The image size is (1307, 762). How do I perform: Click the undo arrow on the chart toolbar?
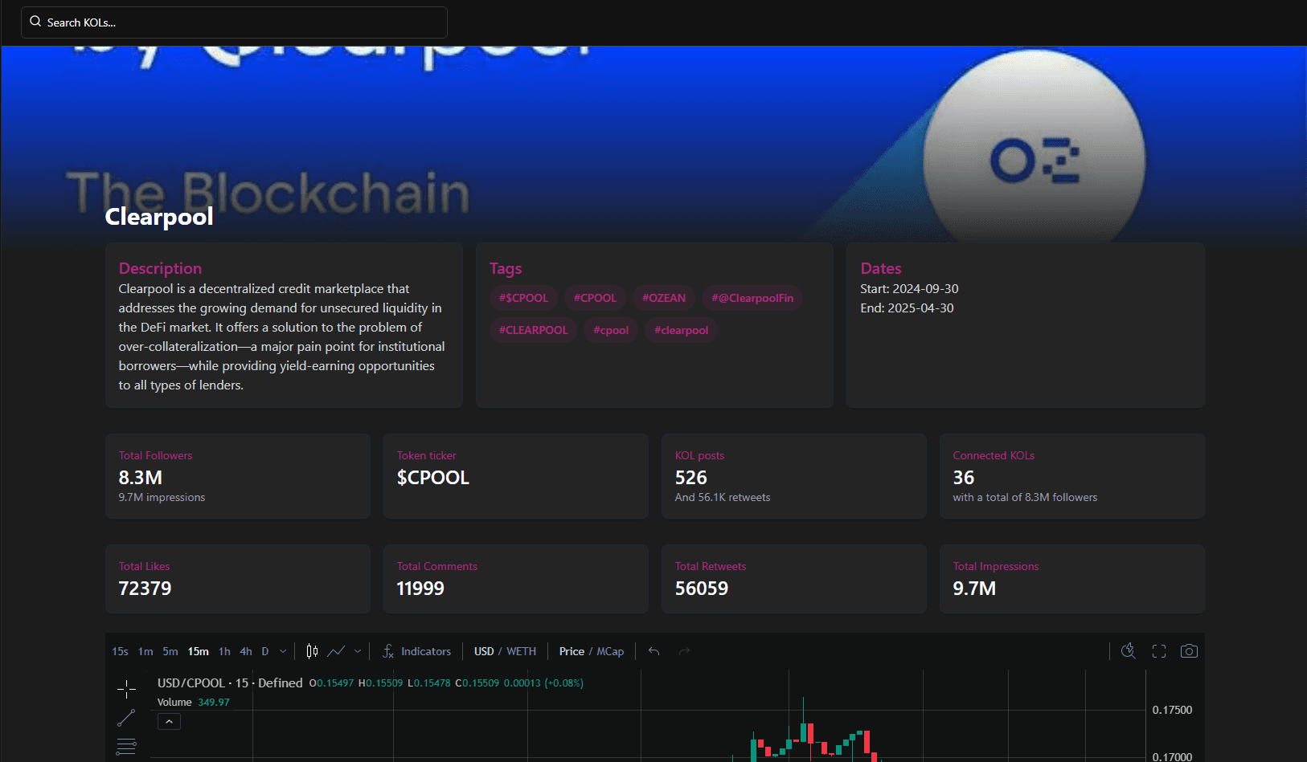653,651
